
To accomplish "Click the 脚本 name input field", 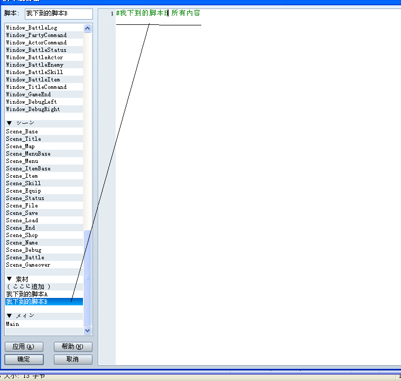I will (59, 14).
